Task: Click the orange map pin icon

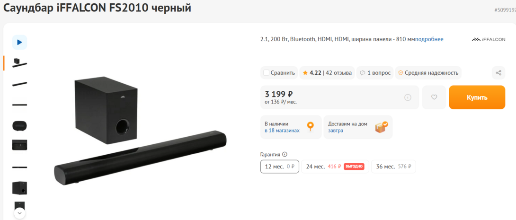Action: coord(311,127)
